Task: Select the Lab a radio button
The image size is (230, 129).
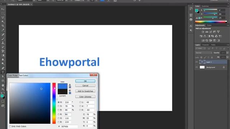Action: (80, 106)
